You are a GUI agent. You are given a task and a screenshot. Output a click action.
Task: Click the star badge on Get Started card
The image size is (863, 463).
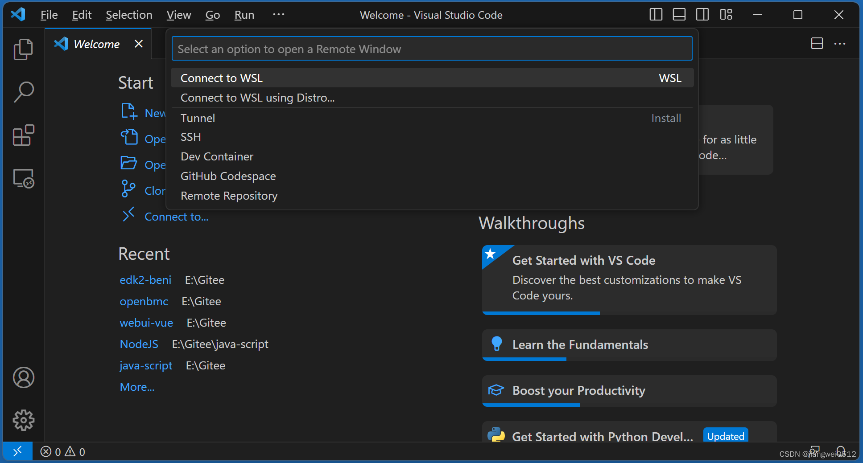point(491,254)
